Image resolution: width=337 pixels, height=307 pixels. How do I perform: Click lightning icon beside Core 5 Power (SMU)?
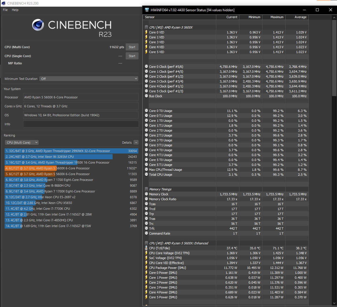pyautogui.click(x=146, y=297)
